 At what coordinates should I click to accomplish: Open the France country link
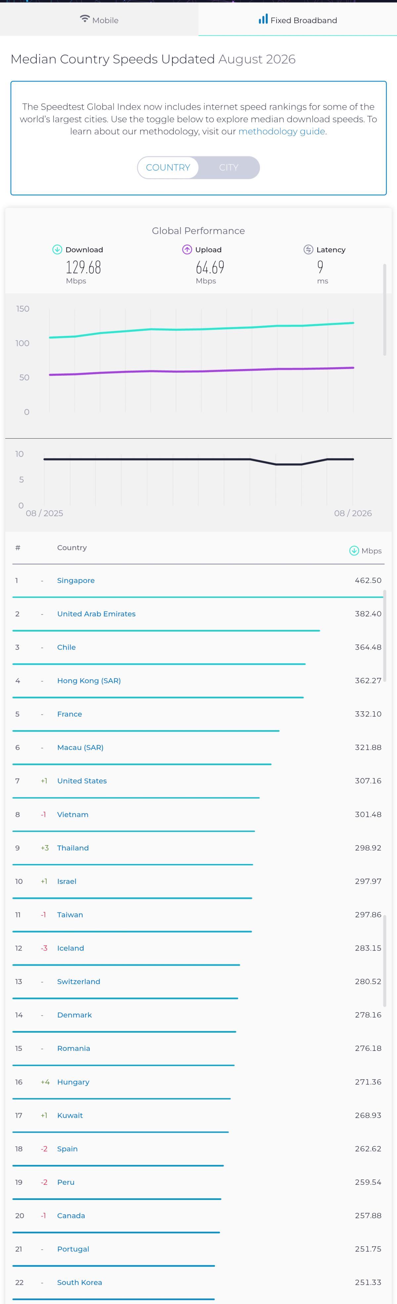tap(69, 714)
